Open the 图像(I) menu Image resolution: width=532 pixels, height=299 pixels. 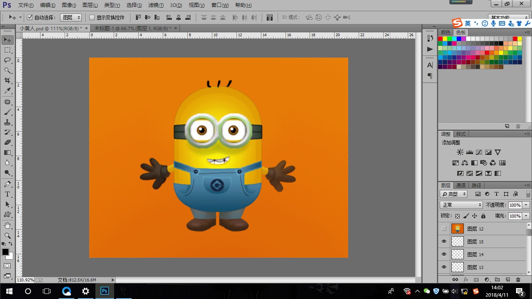coord(69,5)
